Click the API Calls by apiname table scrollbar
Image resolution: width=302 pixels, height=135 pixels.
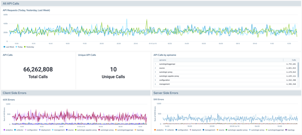pyautogui.click(x=298, y=69)
